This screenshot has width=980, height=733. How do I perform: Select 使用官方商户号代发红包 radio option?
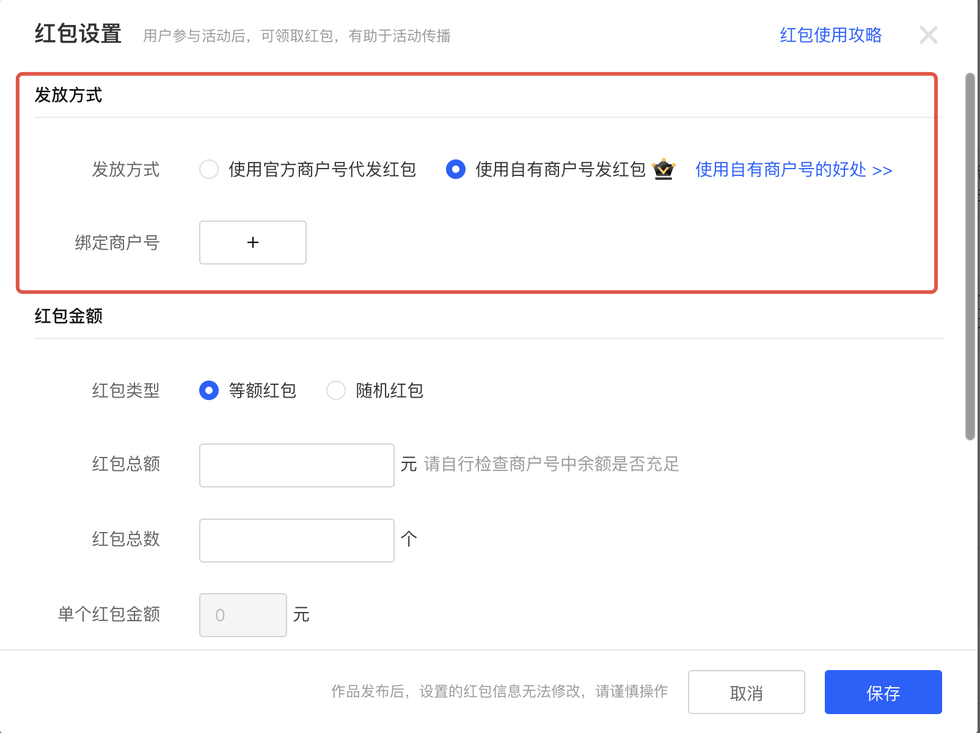pos(209,169)
